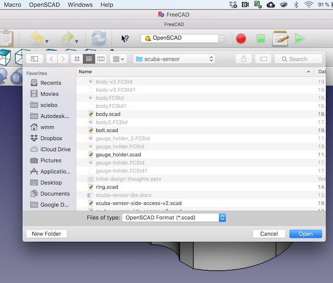Open the Windows menu
The height and width of the screenshot is (283, 333).
(x=80, y=5)
